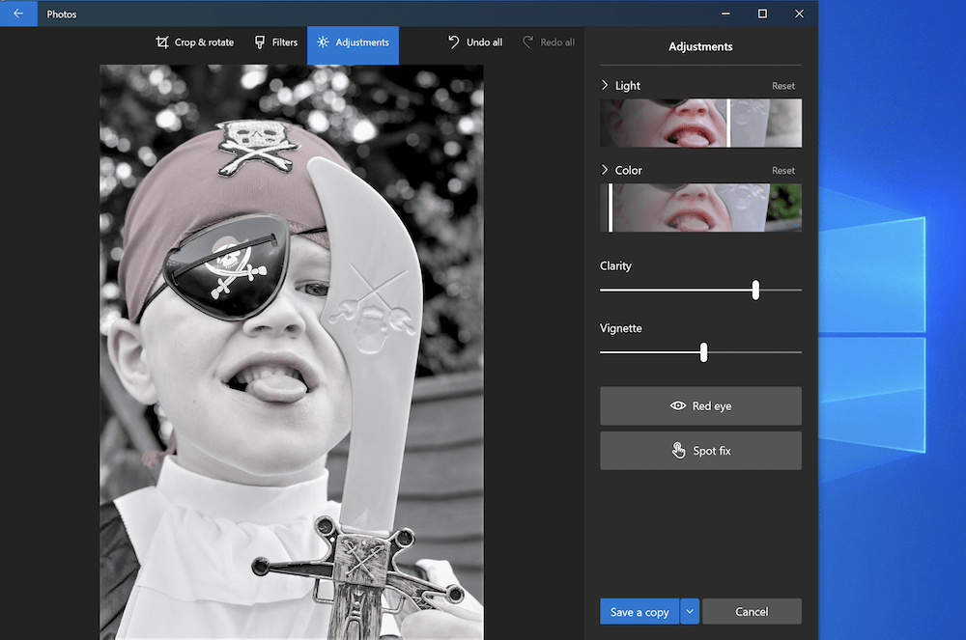Click on the pirate photo preview
Image resolution: width=966 pixels, height=640 pixels.
tap(291, 351)
